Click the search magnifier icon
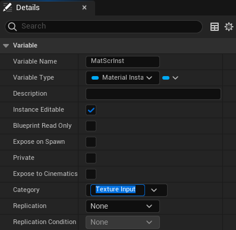This screenshot has height=230, width=236. click(x=12, y=26)
